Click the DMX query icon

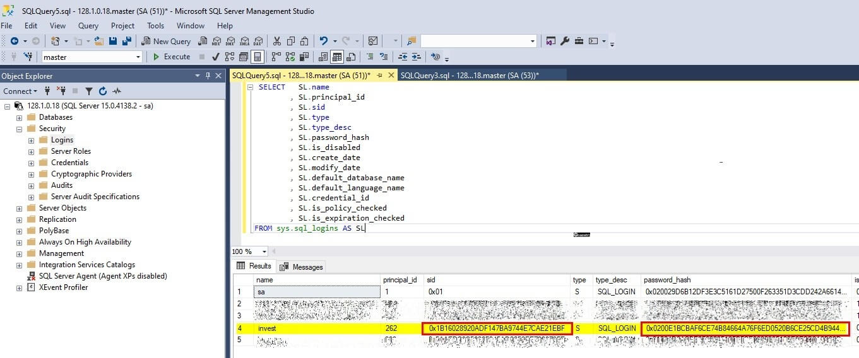(230, 41)
